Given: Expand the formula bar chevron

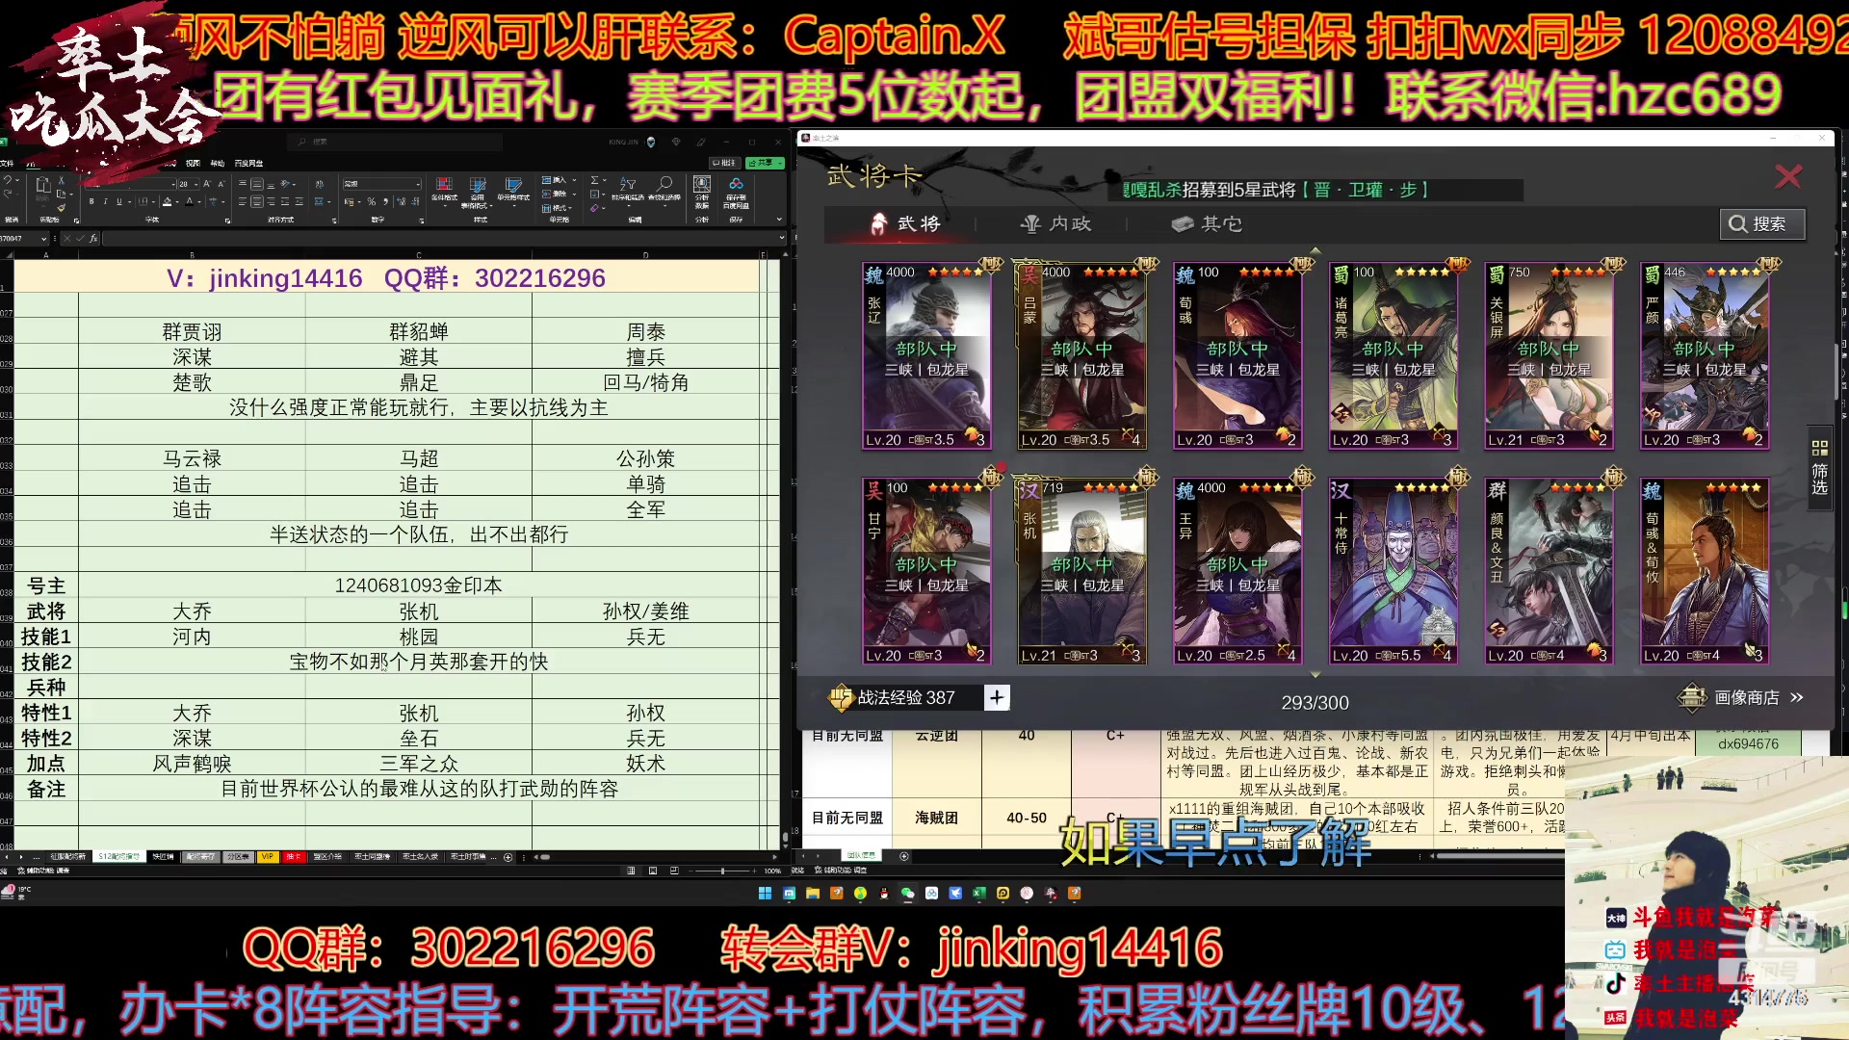Looking at the screenshot, I should tap(782, 238).
